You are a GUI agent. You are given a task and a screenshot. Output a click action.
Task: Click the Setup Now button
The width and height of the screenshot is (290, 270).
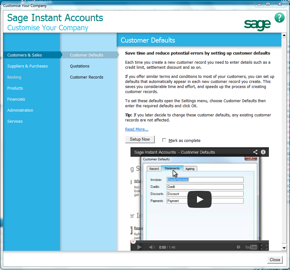[x=140, y=139]
